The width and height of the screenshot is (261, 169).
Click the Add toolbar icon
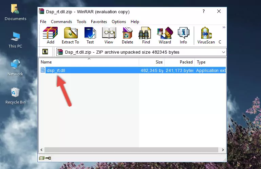tap(50, 35)
